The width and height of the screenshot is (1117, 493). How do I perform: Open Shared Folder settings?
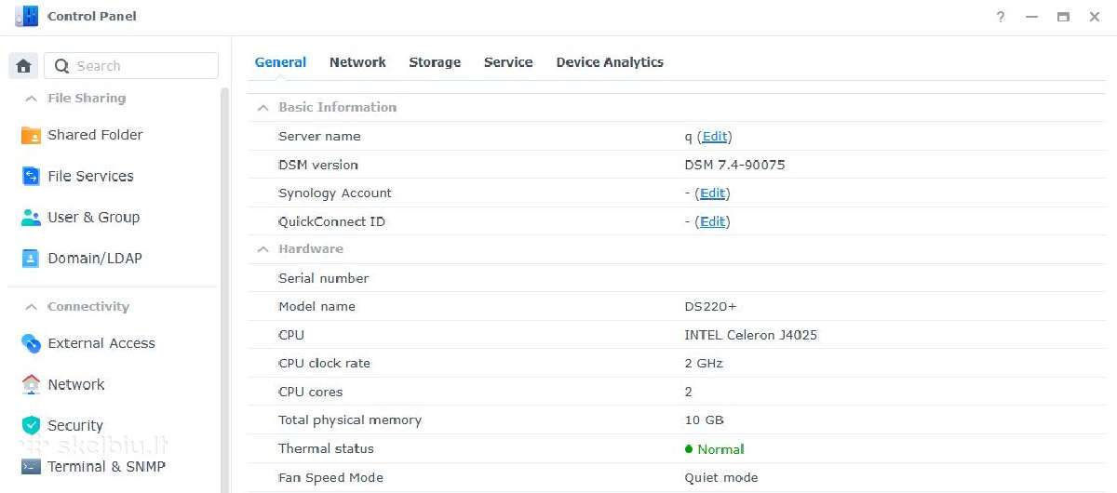(x=95, y=135)
